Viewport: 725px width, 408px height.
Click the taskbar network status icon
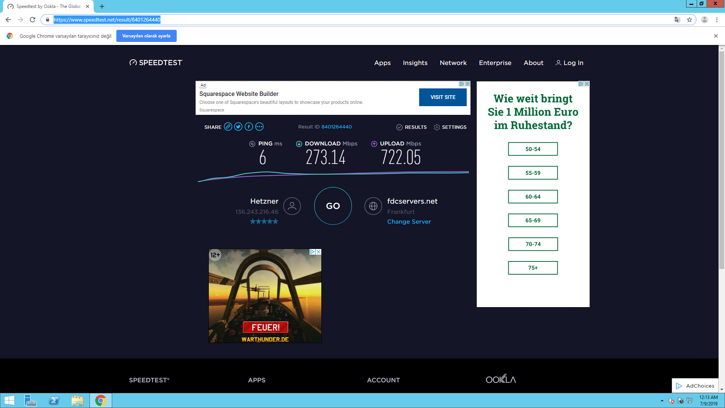[x=690, y=400]
